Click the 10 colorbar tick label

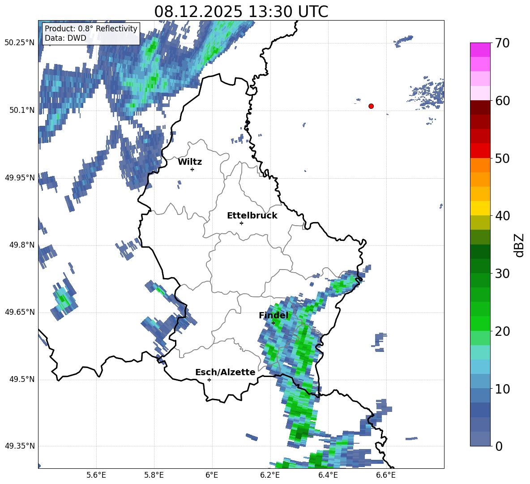[x=502, y=389]
